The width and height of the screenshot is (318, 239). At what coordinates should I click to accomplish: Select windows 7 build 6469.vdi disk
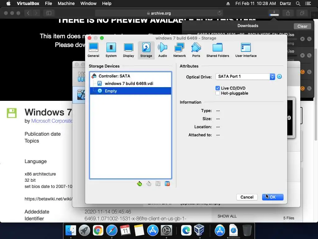[x=131, y=83]
